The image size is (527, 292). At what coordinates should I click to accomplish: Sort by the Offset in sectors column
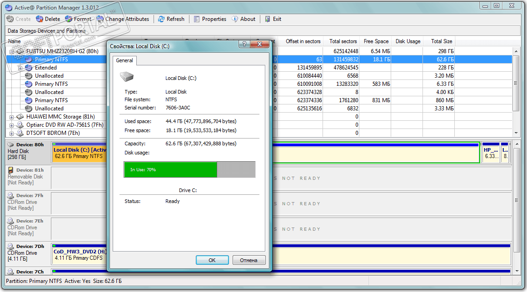click(x=303, y=41)
